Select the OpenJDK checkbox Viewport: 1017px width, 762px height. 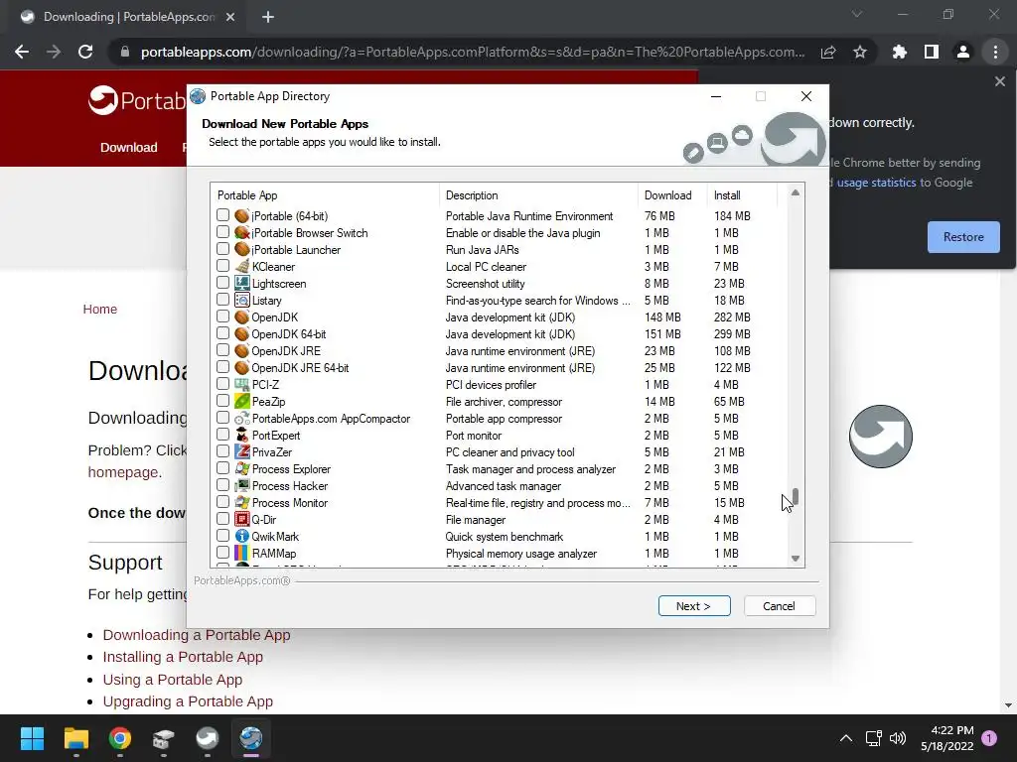tap(223, 317)
